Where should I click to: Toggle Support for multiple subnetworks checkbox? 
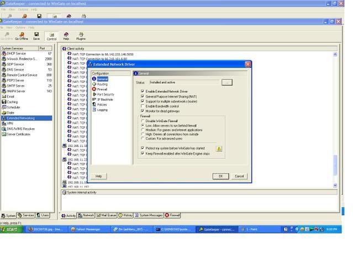pos(143,101)
